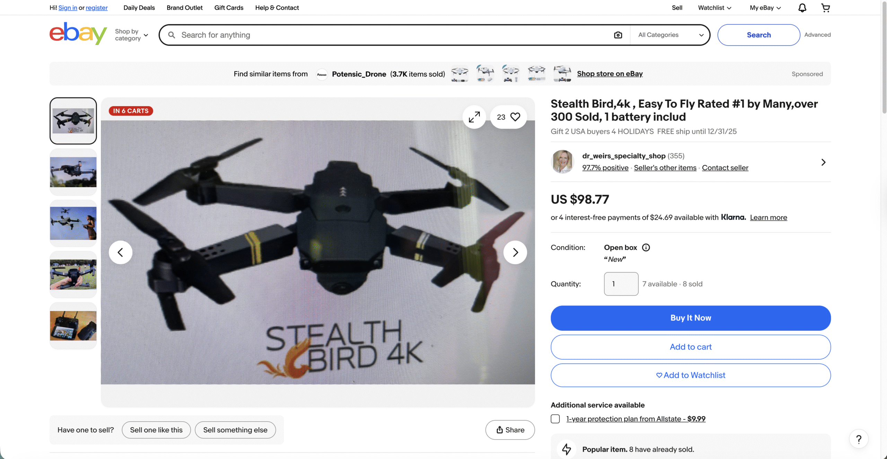Viewport: 887px width, 459px height.
Task: Click the Quantity input field
Action: click(621, 284)
